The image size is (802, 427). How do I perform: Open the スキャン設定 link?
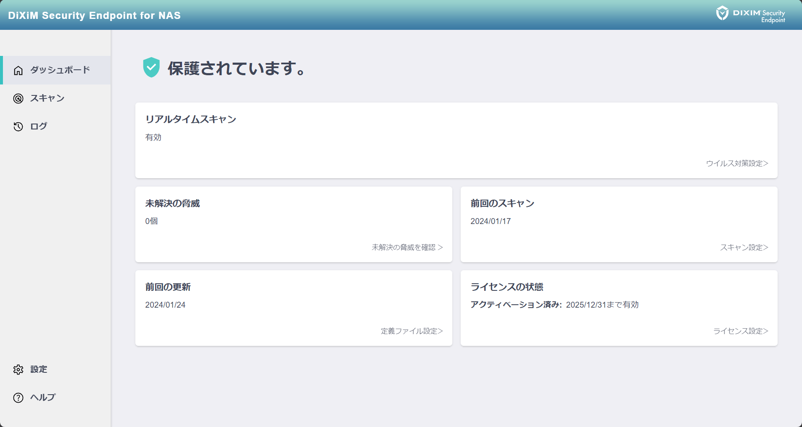[744, 248]
